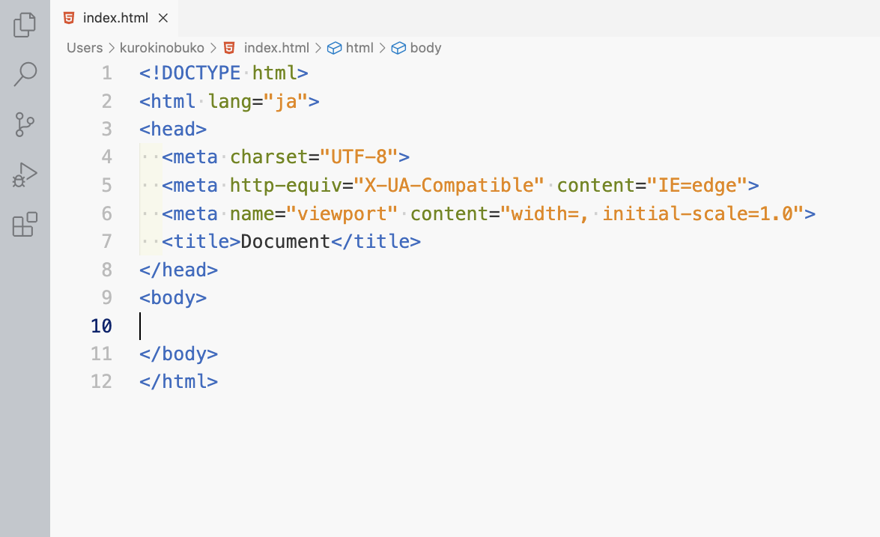Image resolution: width=880 pixels, height=537 pixels.
Task: Expand the Users breadcrumb segment
Action: (84, 48)
